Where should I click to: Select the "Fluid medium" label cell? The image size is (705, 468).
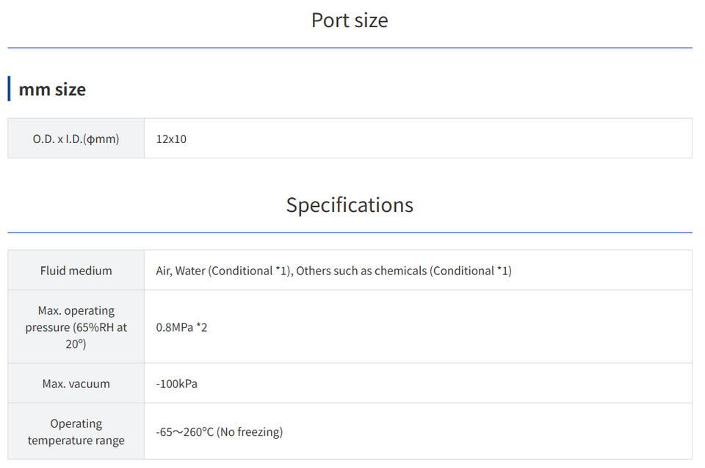point(76,271)
